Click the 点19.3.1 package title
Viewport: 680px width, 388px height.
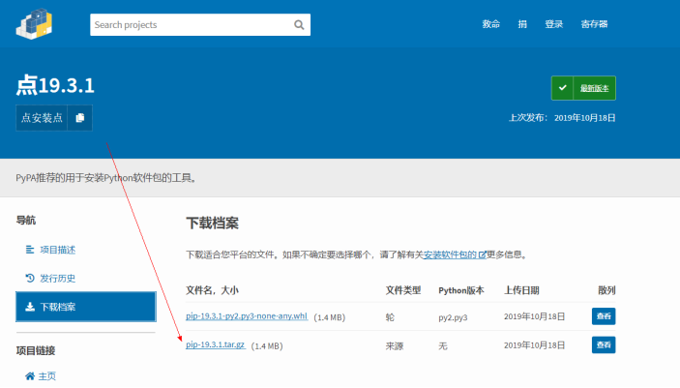[55, 84]
